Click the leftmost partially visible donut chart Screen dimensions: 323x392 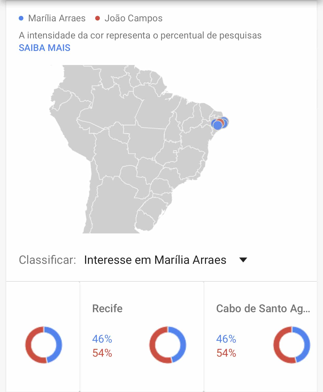44,345
